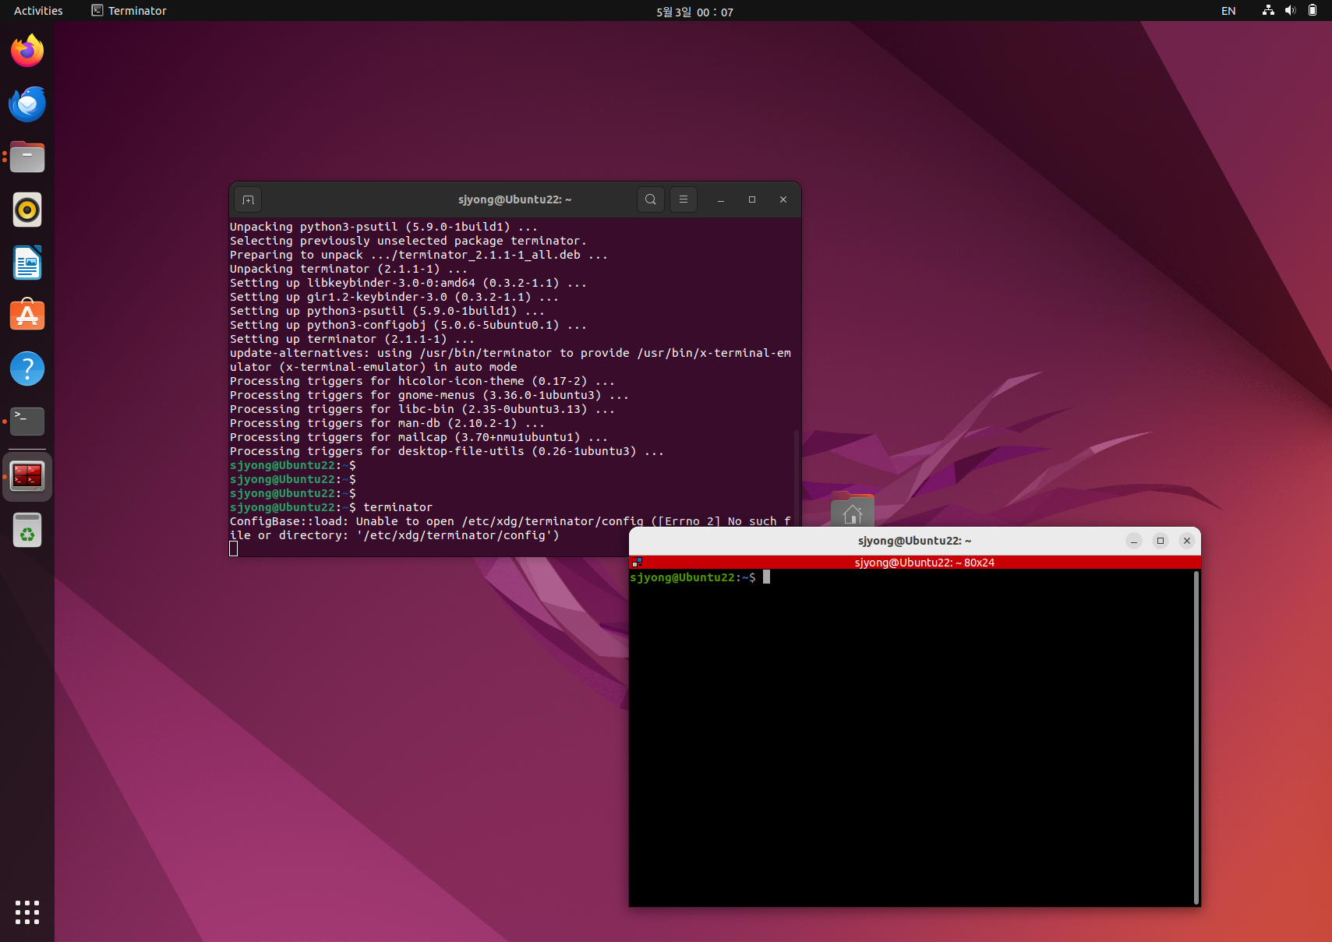Screen dimensions: 1332x942
Task: Click the terminal group icon in Terminator's red titlebar
Action: [x=637, y=563]
